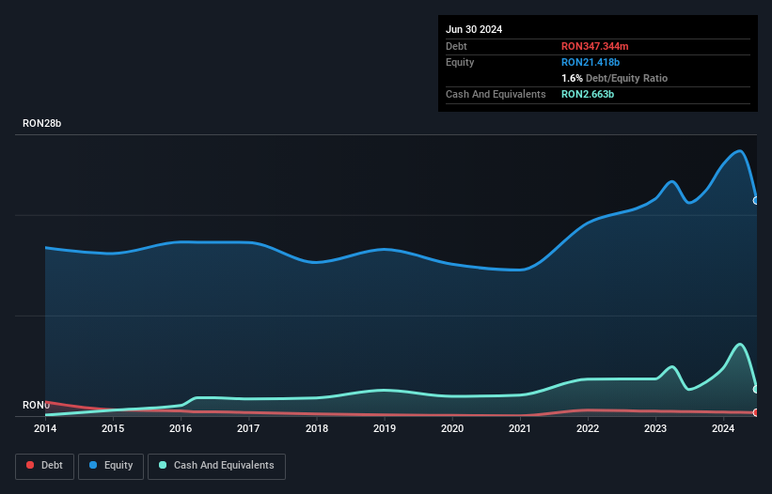Select the 2019 x-axis label
Image resolution: width=772 pixels, height=494 pixels.
385,428
